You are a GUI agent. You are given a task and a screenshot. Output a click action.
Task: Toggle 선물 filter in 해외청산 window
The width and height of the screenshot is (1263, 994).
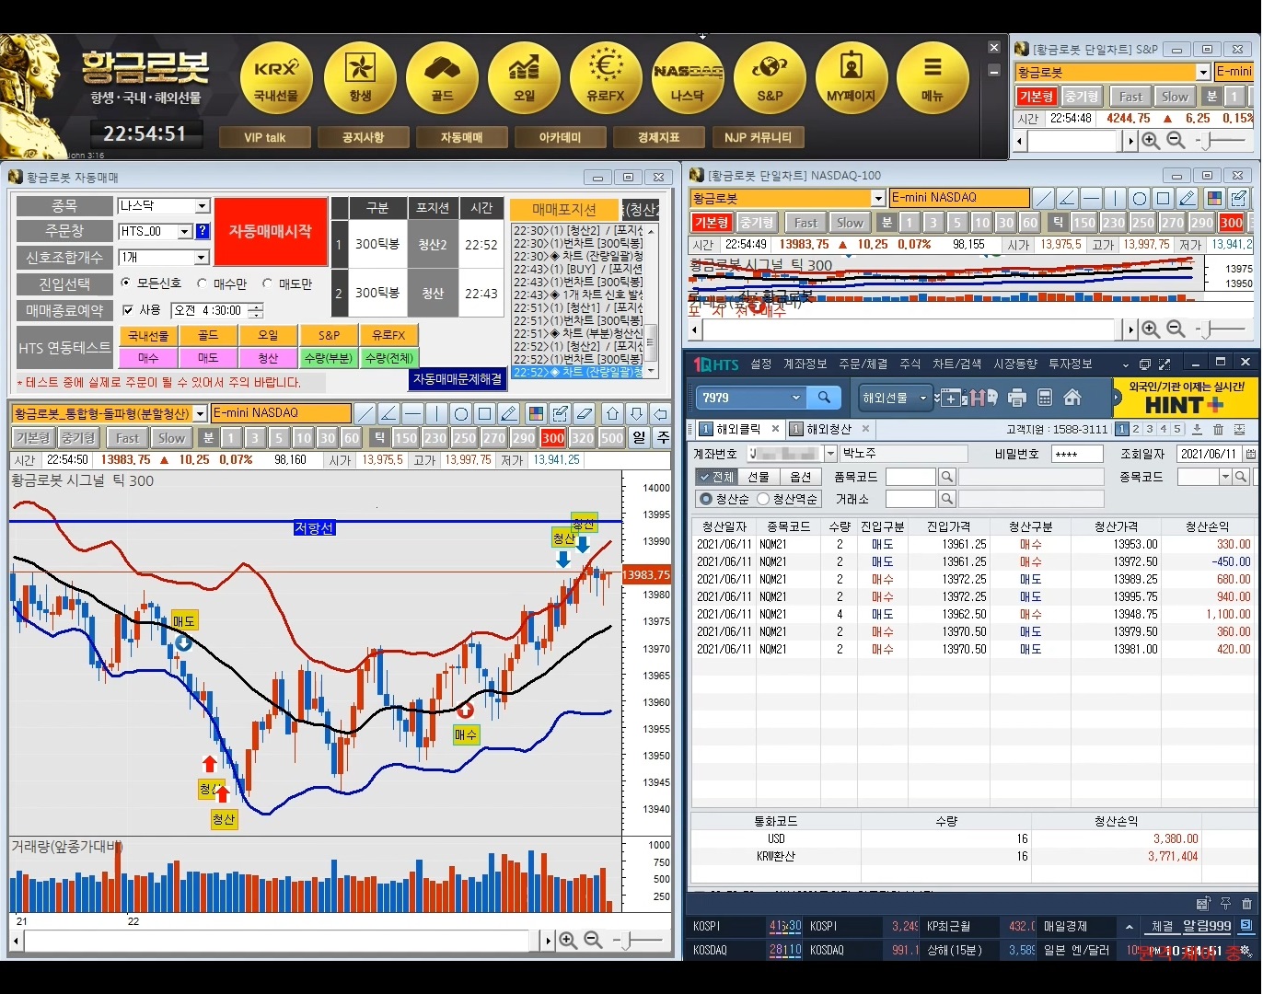(758, 477)
